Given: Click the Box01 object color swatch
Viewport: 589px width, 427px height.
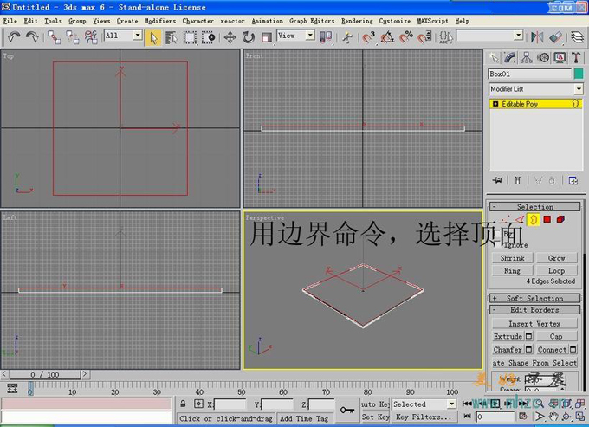Looking at the screenshot, I should pyautogui.click(x=578, y=74).
